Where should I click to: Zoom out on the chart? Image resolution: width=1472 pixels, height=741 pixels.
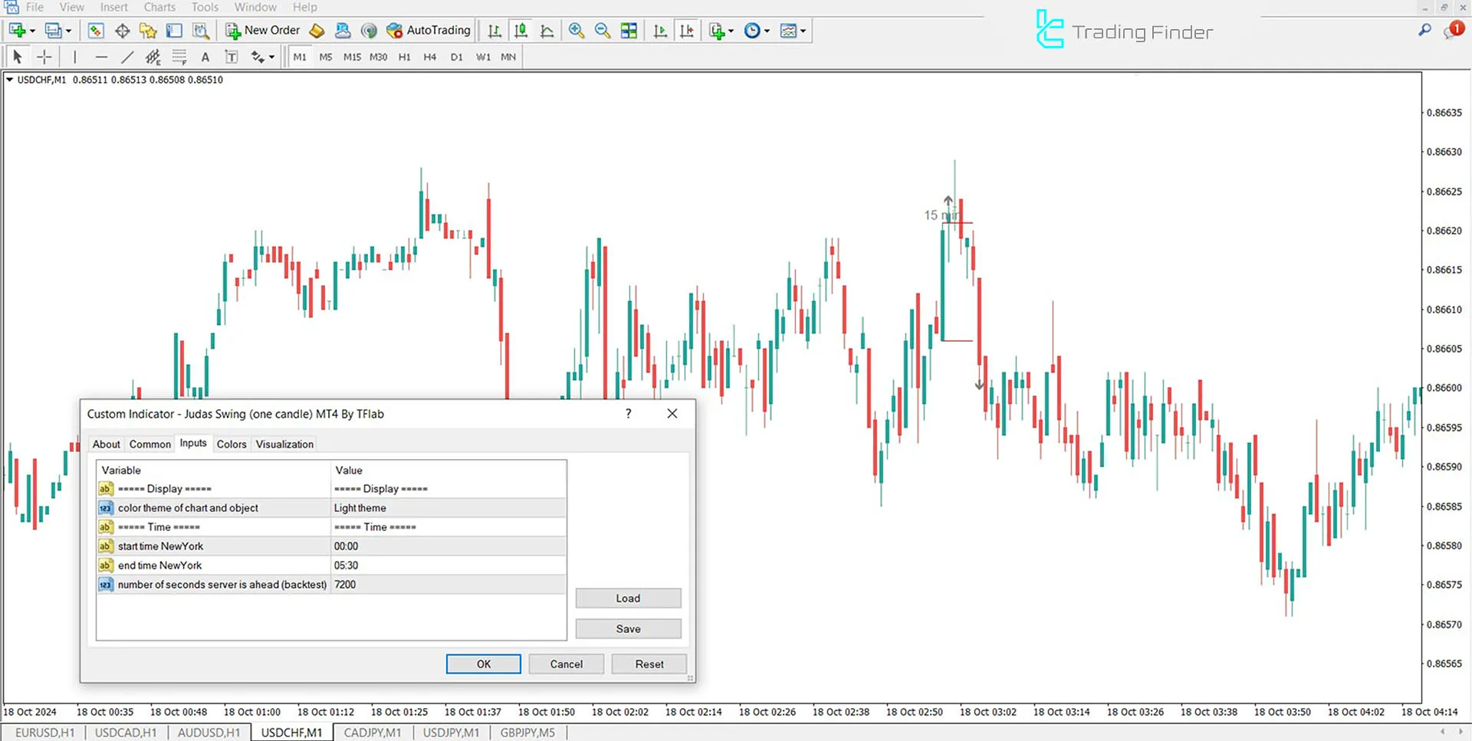coord(603,30)
